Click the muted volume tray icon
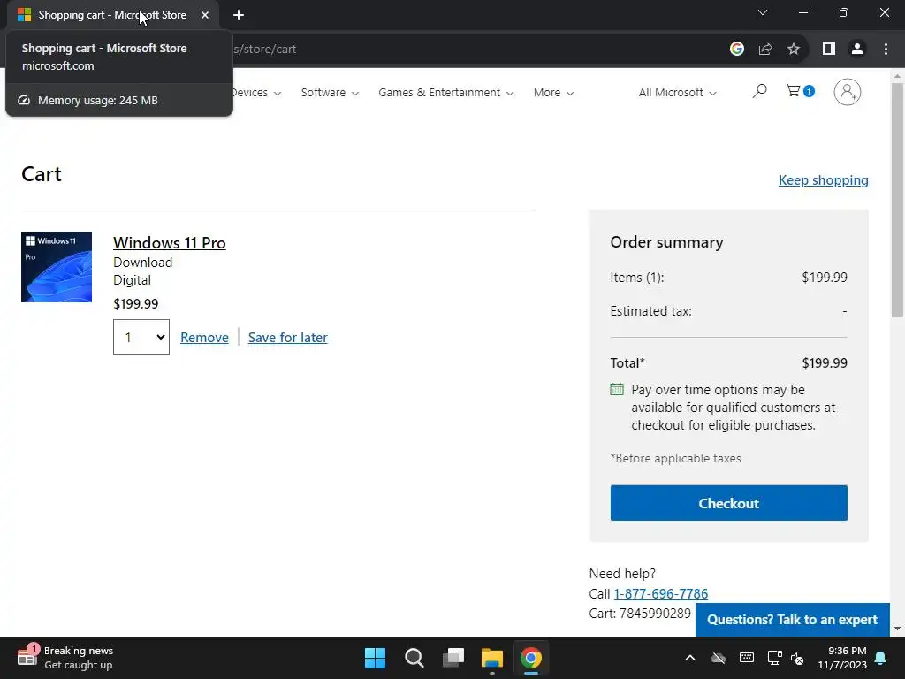The image size is (905, 679). (797, 658)
